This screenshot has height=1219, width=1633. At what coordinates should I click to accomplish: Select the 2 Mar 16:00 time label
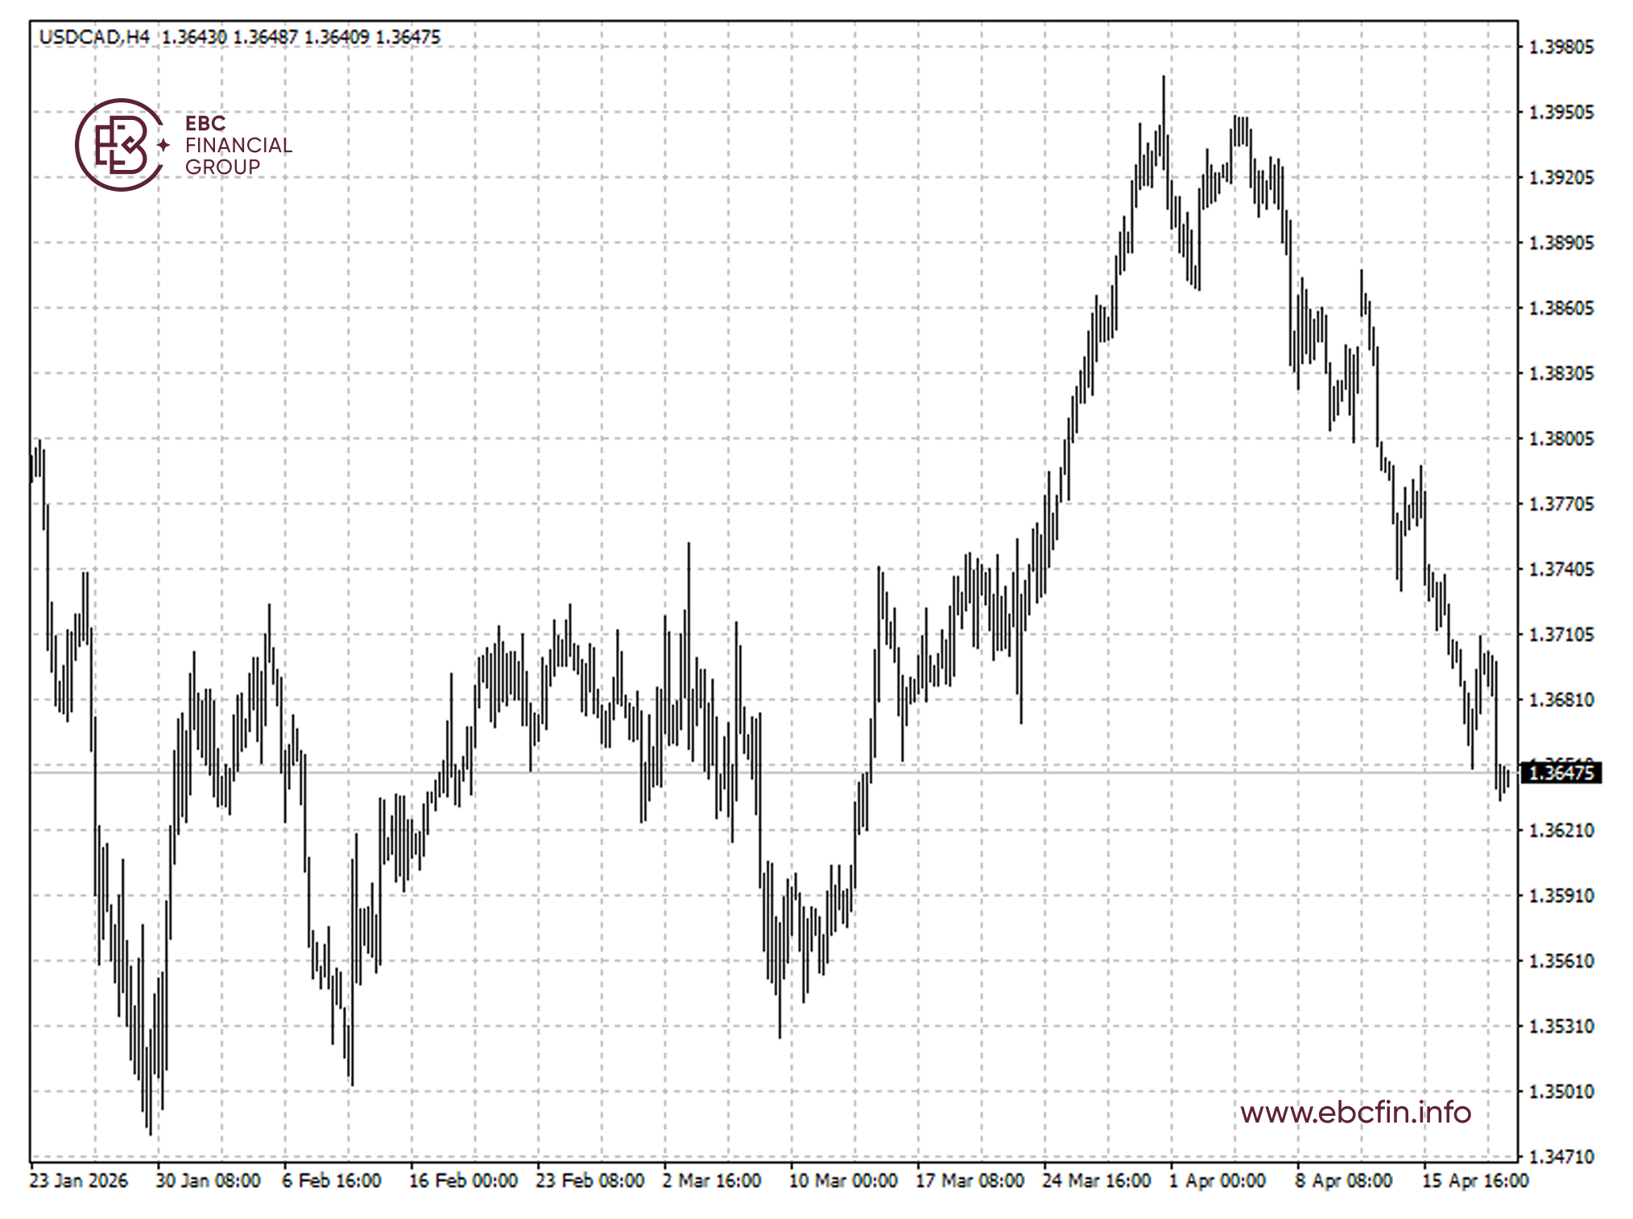coord(711,1180)
